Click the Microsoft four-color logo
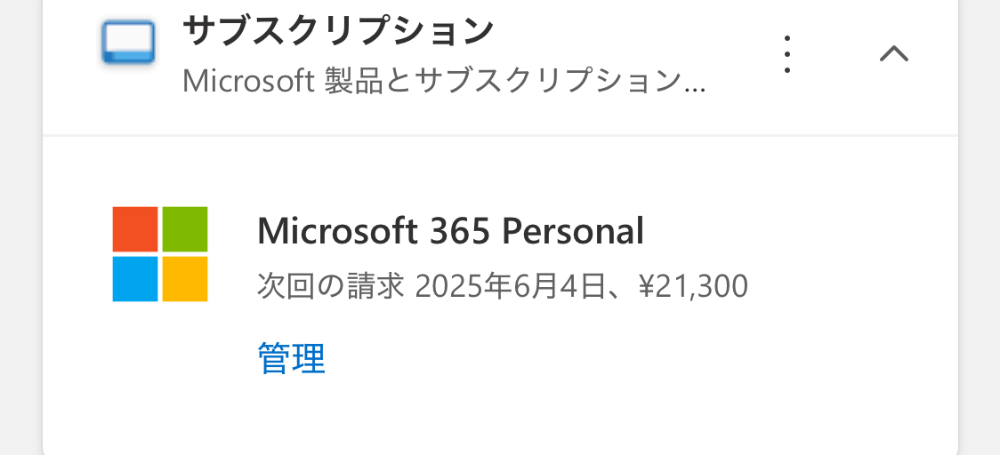The height and width of the screenshot is (455, 1000). coord(160,253)
